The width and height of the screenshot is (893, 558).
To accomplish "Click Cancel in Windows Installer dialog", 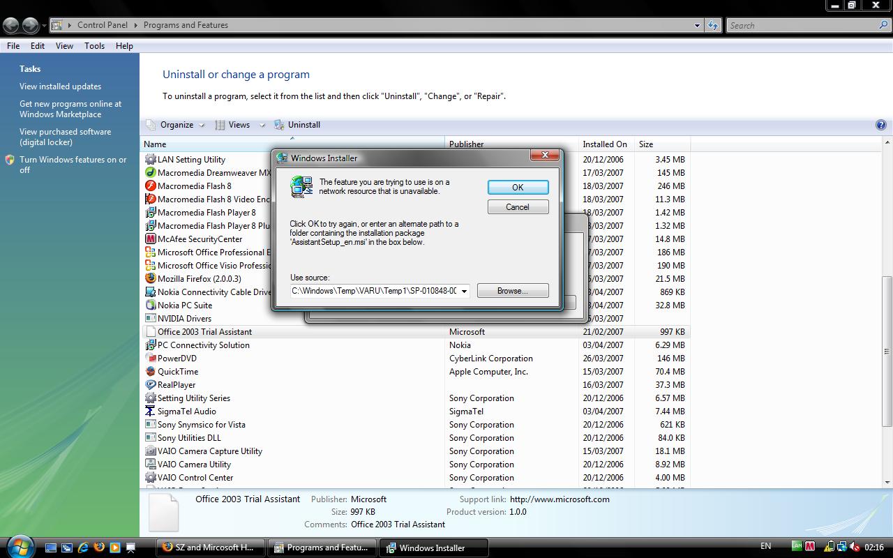I will click(x=518, y=206).
